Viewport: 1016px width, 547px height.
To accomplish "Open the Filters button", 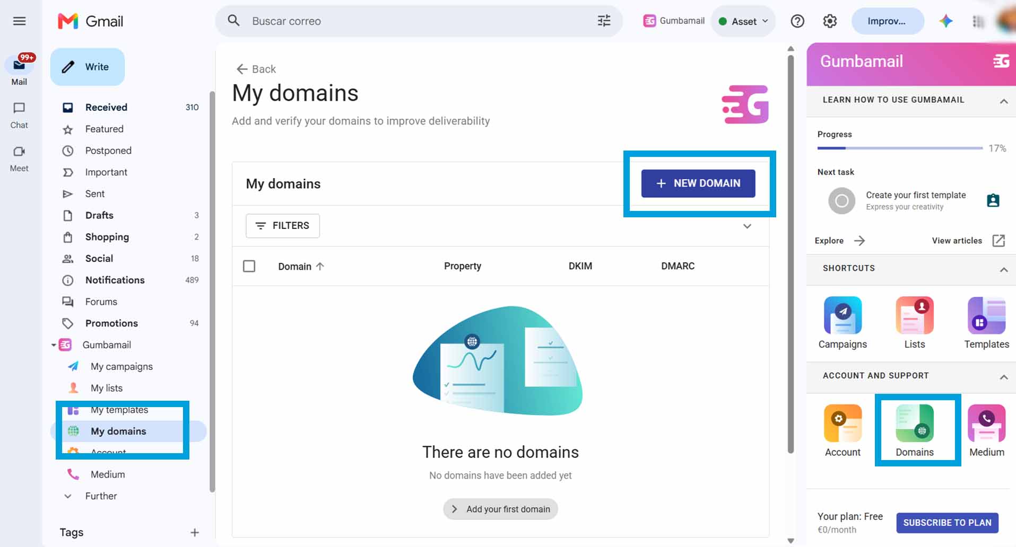I will pos(283,226).
